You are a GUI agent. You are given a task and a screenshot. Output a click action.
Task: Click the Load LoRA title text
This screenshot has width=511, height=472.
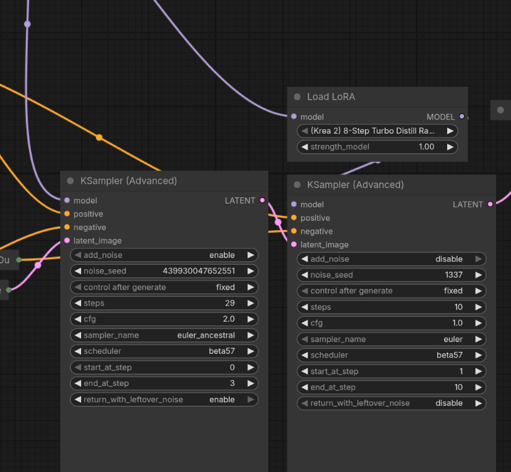tap(331, 97)
